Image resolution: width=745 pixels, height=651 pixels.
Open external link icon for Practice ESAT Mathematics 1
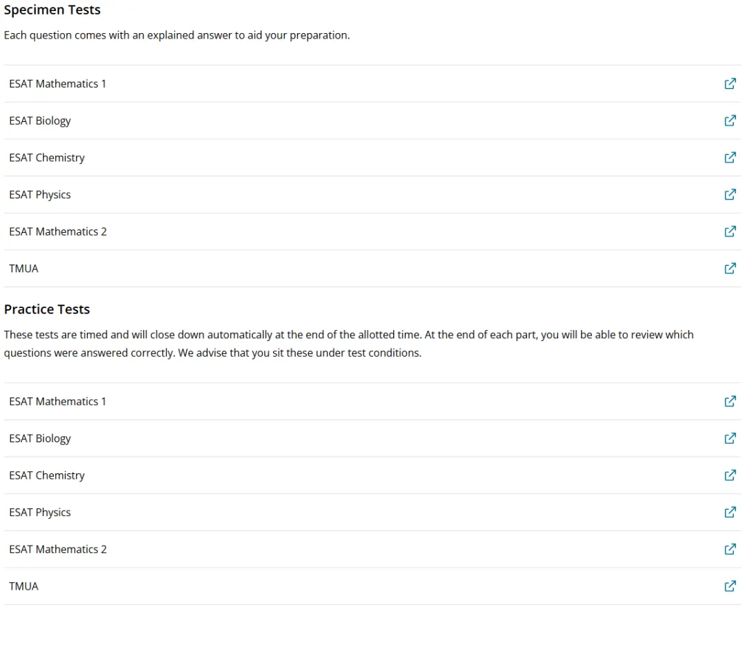point(730,402)
